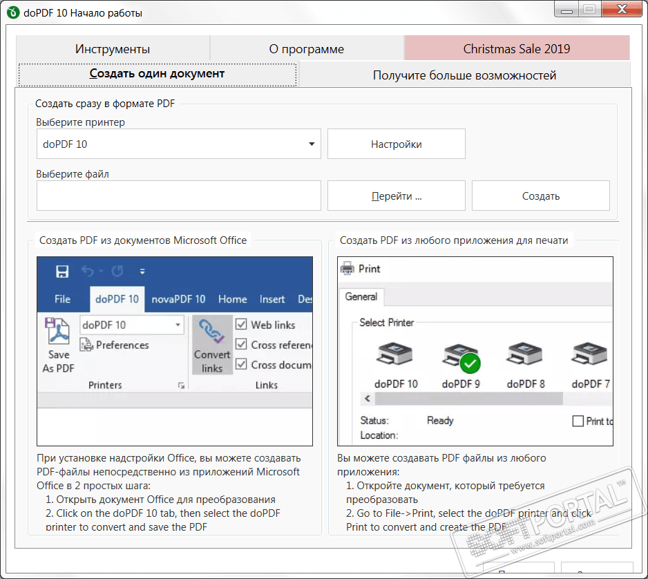Click the File tab in Word preview
Image resolution: width=648 pixels, height=579 pixels.
coord(62,298)
